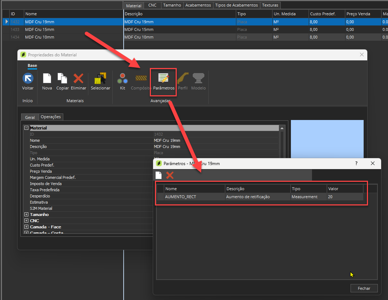Click the Voltar back arrow icon
Screen dimensions: 388x300
coord(28,79)
